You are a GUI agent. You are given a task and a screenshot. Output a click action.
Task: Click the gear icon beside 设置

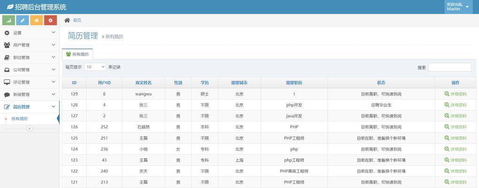click(x=7, y=33)
